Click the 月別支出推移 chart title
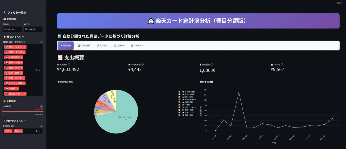 (x=206, y=82)
